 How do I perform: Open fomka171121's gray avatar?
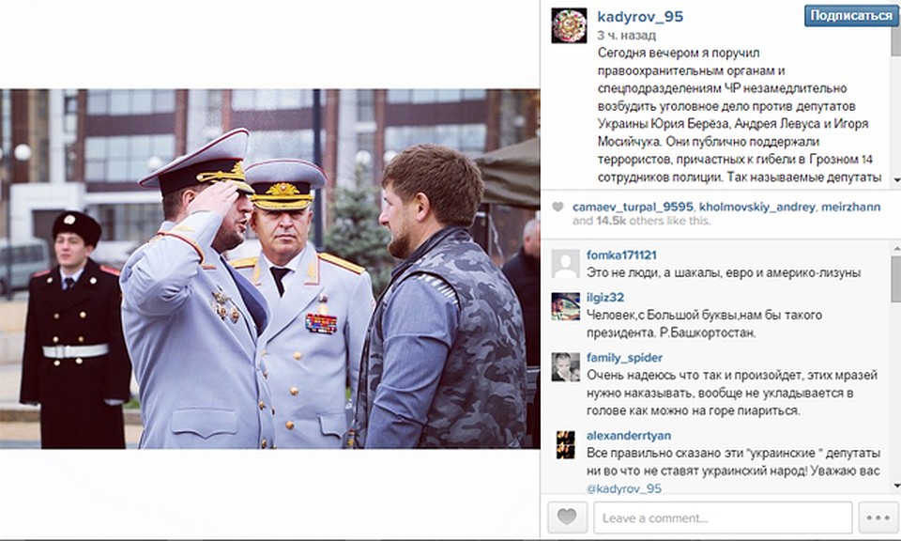[x=565, y=265]
